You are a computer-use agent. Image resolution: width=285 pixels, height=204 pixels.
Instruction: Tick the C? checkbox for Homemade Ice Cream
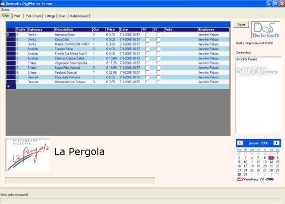[x=158, y=82]
